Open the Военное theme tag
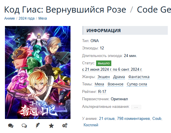The image size is (171, 133). tap(115, 84)
